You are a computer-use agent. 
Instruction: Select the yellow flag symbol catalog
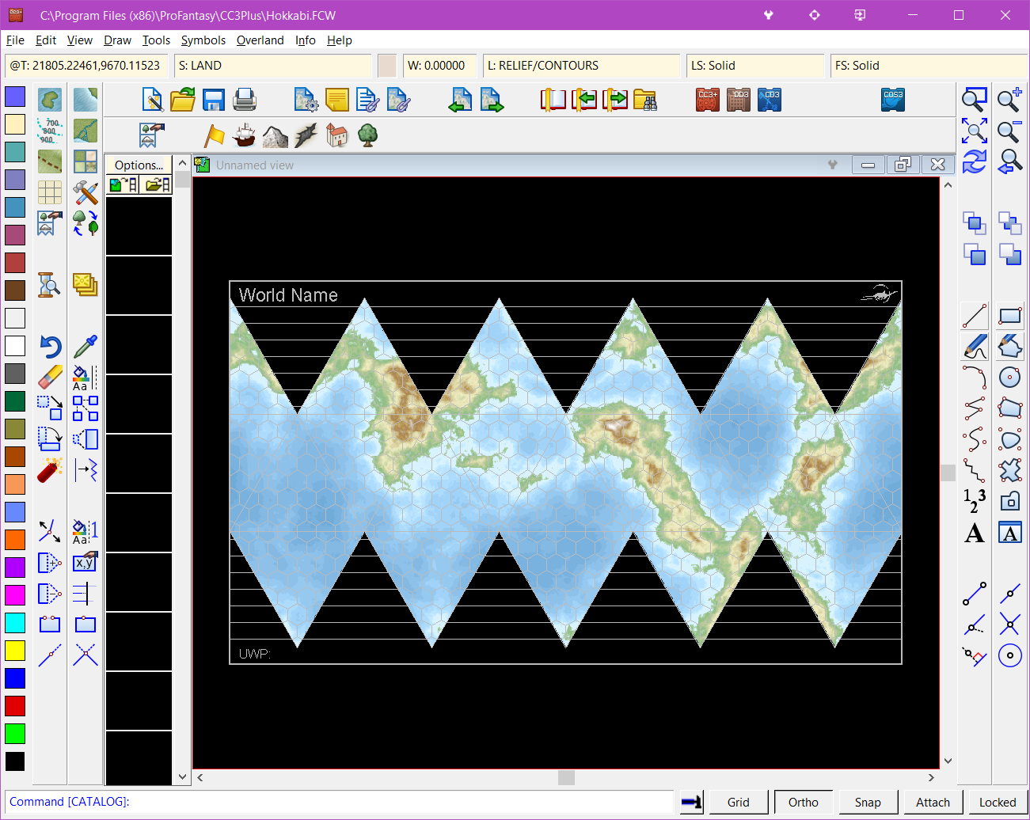point(215,135)
